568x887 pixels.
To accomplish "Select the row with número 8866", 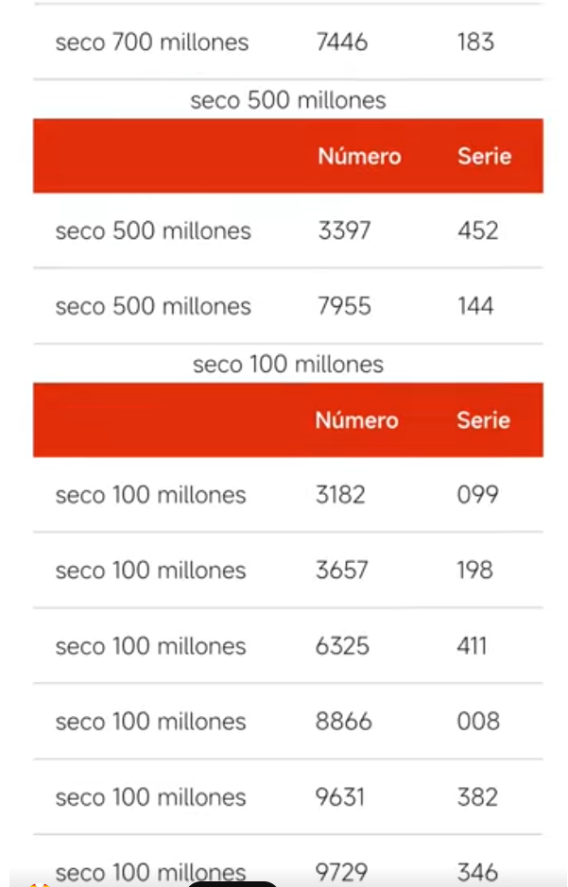I will [288, 722].
